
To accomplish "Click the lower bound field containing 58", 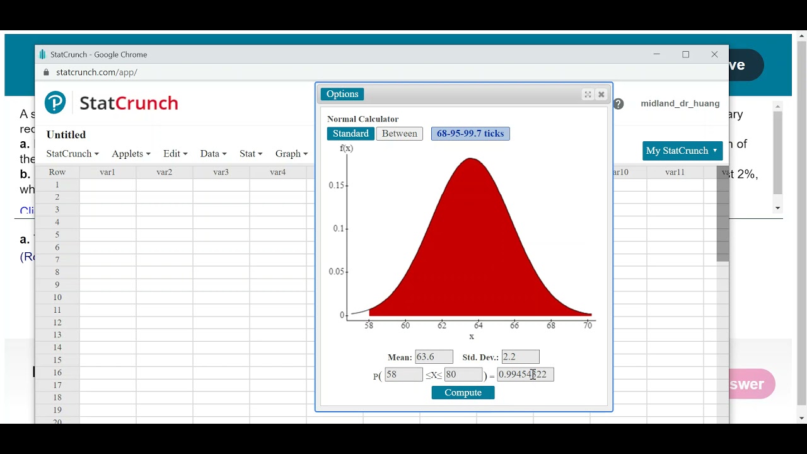I will coord(403,375).
